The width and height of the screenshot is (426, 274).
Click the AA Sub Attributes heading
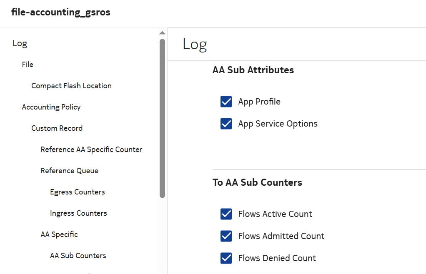(x=253, y=70)
